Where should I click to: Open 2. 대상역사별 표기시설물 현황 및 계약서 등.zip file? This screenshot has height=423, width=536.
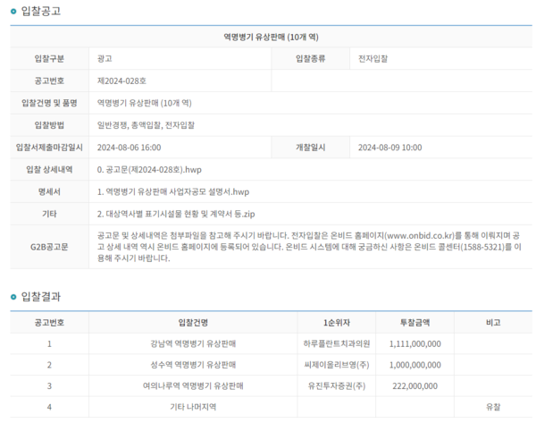(176, 215)
